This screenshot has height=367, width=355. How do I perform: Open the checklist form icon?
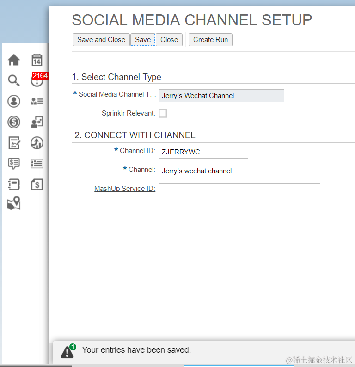37,164
